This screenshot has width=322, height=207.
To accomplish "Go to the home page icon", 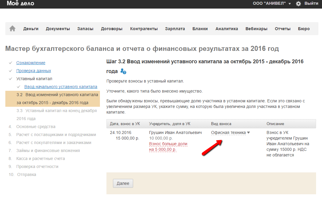I will coord(12,28).
